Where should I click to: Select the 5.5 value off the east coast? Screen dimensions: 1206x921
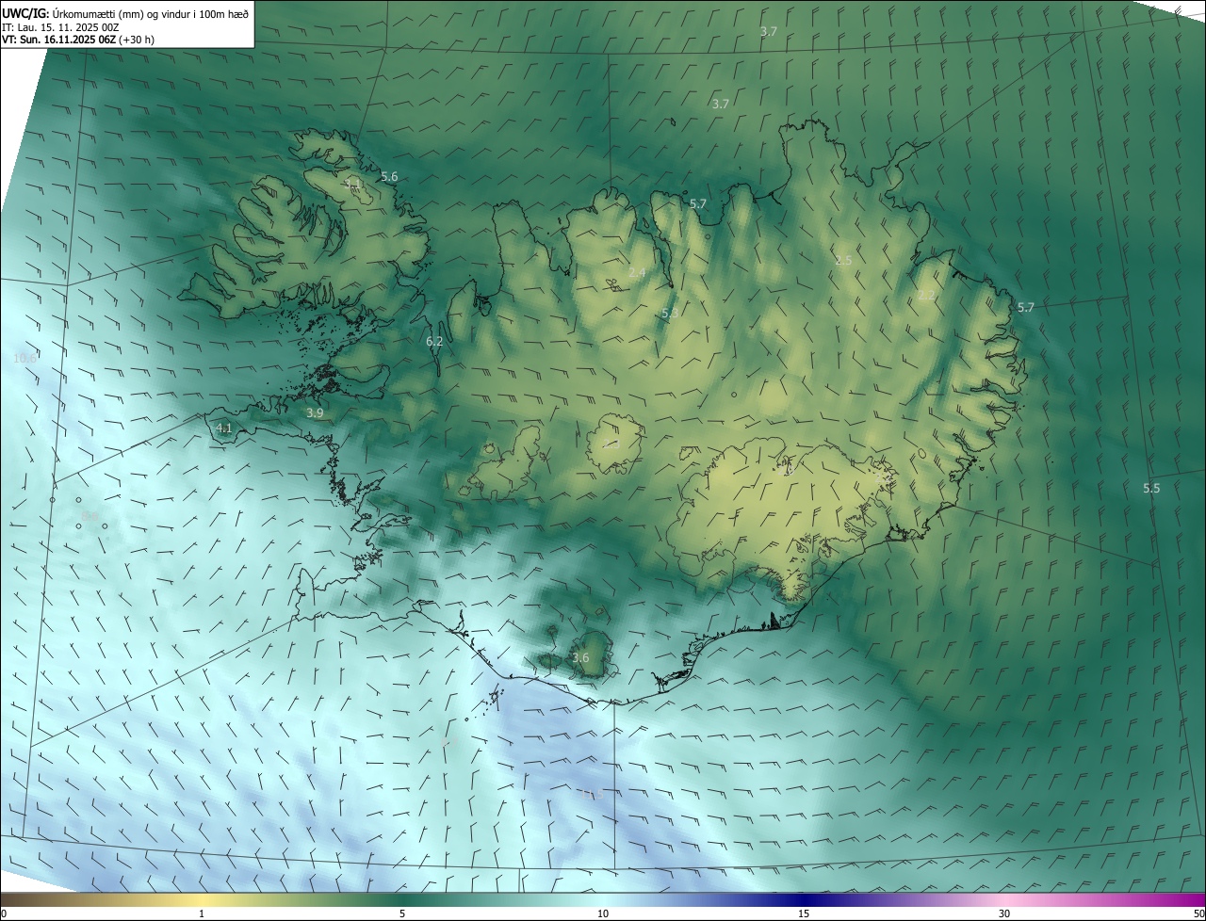tap(1151, 488)
